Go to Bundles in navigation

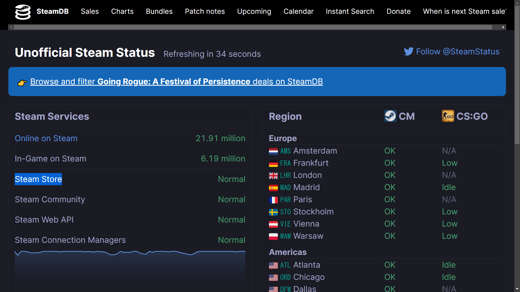pos(159,11)
